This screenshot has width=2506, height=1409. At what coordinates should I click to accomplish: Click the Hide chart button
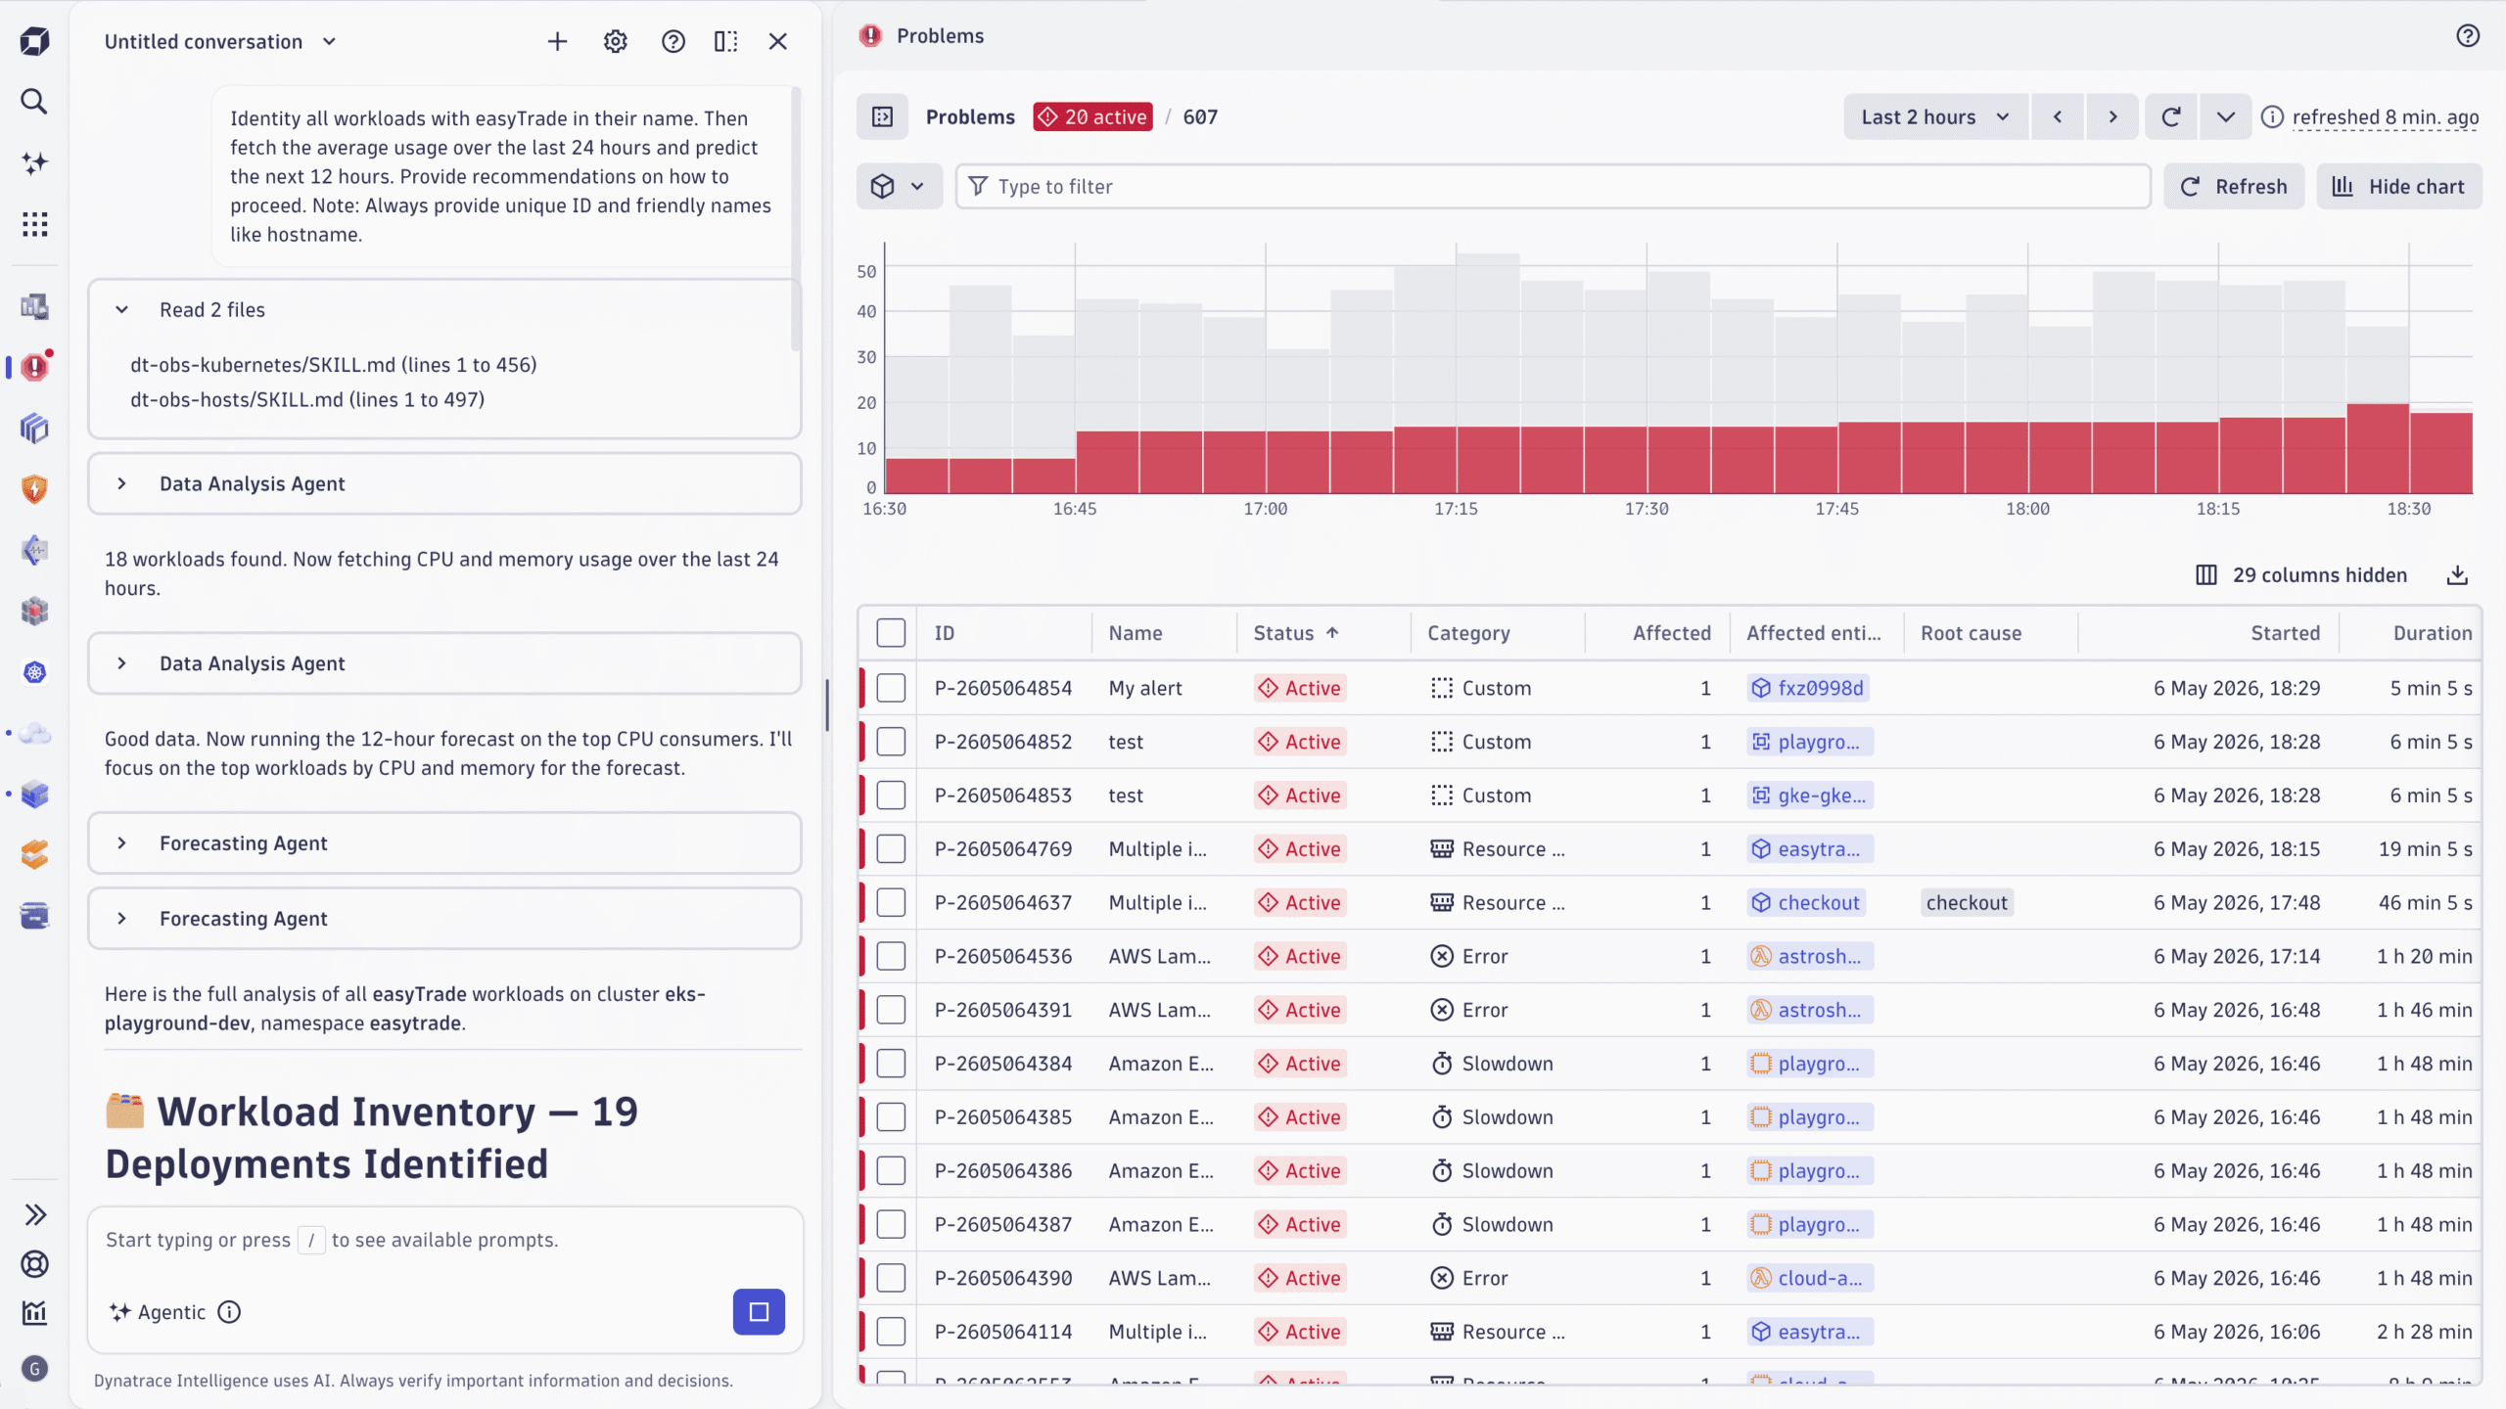tap(2398, 186)
